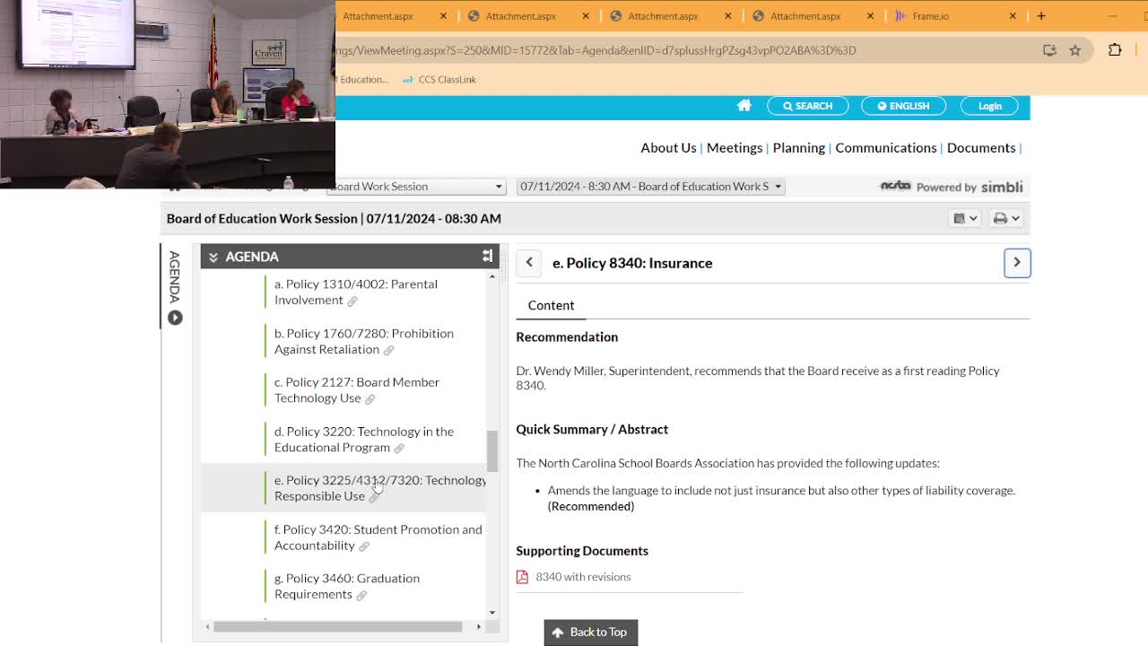The image size is (1148, 646).
Task: Click the Login button
Action: pyautogui.click(x=989, y=106)
